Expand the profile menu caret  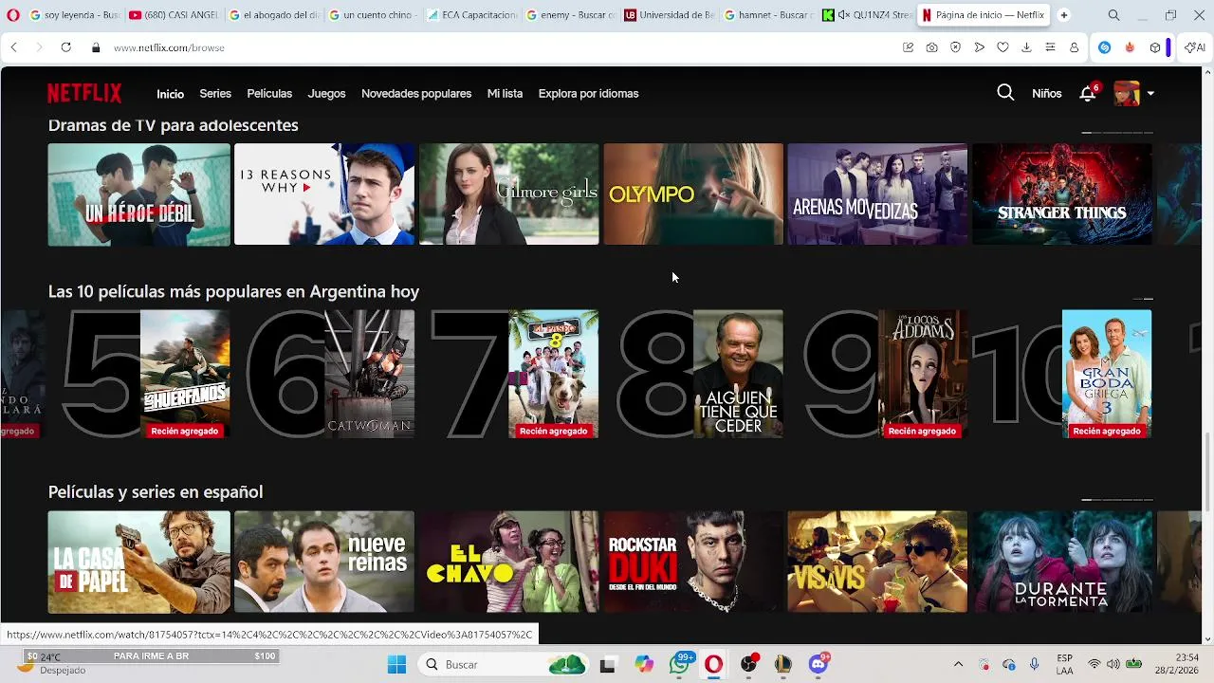point(1150,93)
